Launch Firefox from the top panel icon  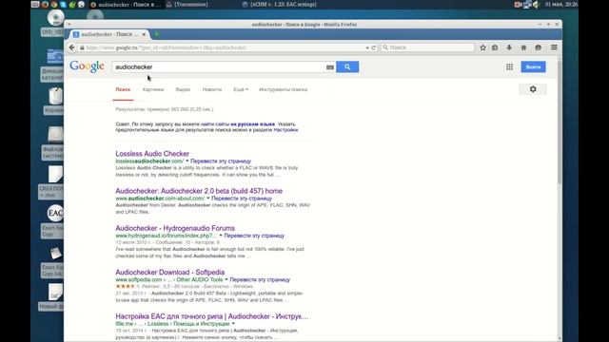[45, 4]
